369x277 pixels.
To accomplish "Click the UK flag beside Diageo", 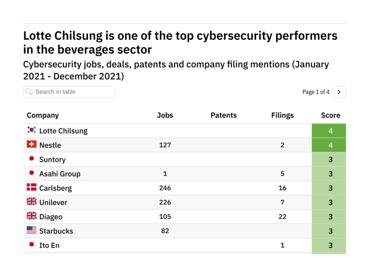I will (x=32, y=216).
